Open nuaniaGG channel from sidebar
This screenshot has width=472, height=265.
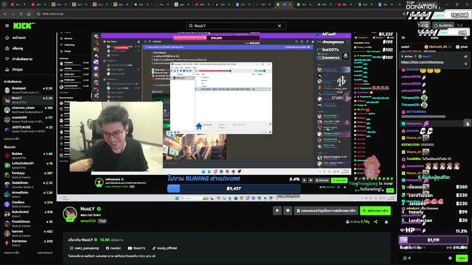pyautogui.click(x=28, y=119)
